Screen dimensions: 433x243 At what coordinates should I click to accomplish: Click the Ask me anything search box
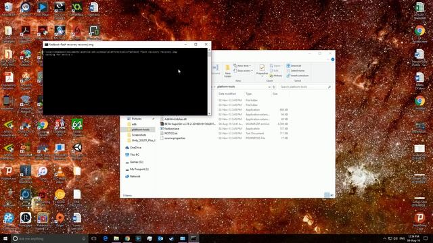click(49, 238)
